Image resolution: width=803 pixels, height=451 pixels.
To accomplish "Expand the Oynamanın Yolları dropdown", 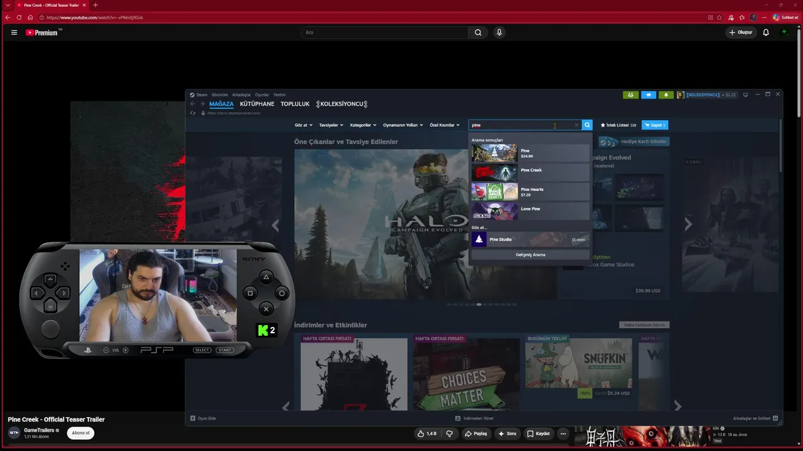I will pyautogui.click(x=403, y=125).
